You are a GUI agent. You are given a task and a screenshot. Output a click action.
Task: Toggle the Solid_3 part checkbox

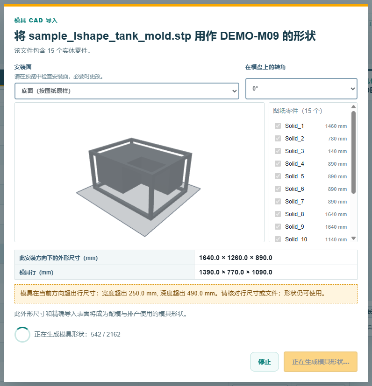tap(278, 151)
